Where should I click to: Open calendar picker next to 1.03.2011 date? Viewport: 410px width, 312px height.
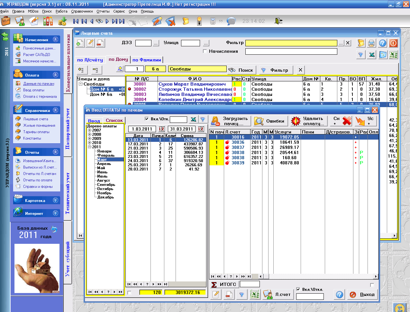pos(161,129)
